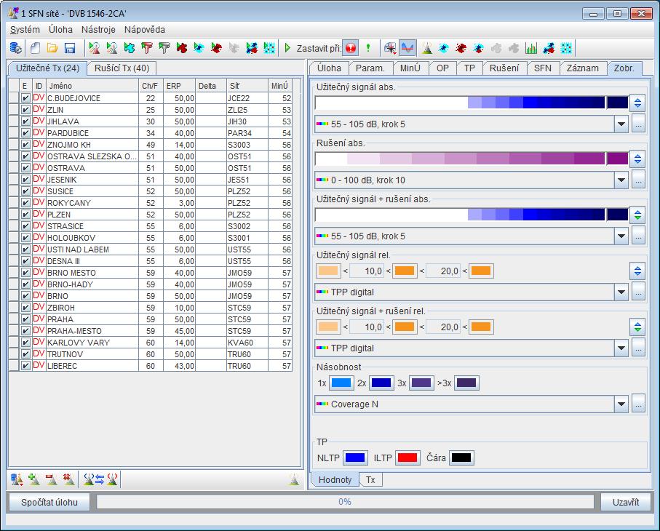Screen dimensions: 660x531
Task: Switch to the SFN tab
Action: point(542,68)
